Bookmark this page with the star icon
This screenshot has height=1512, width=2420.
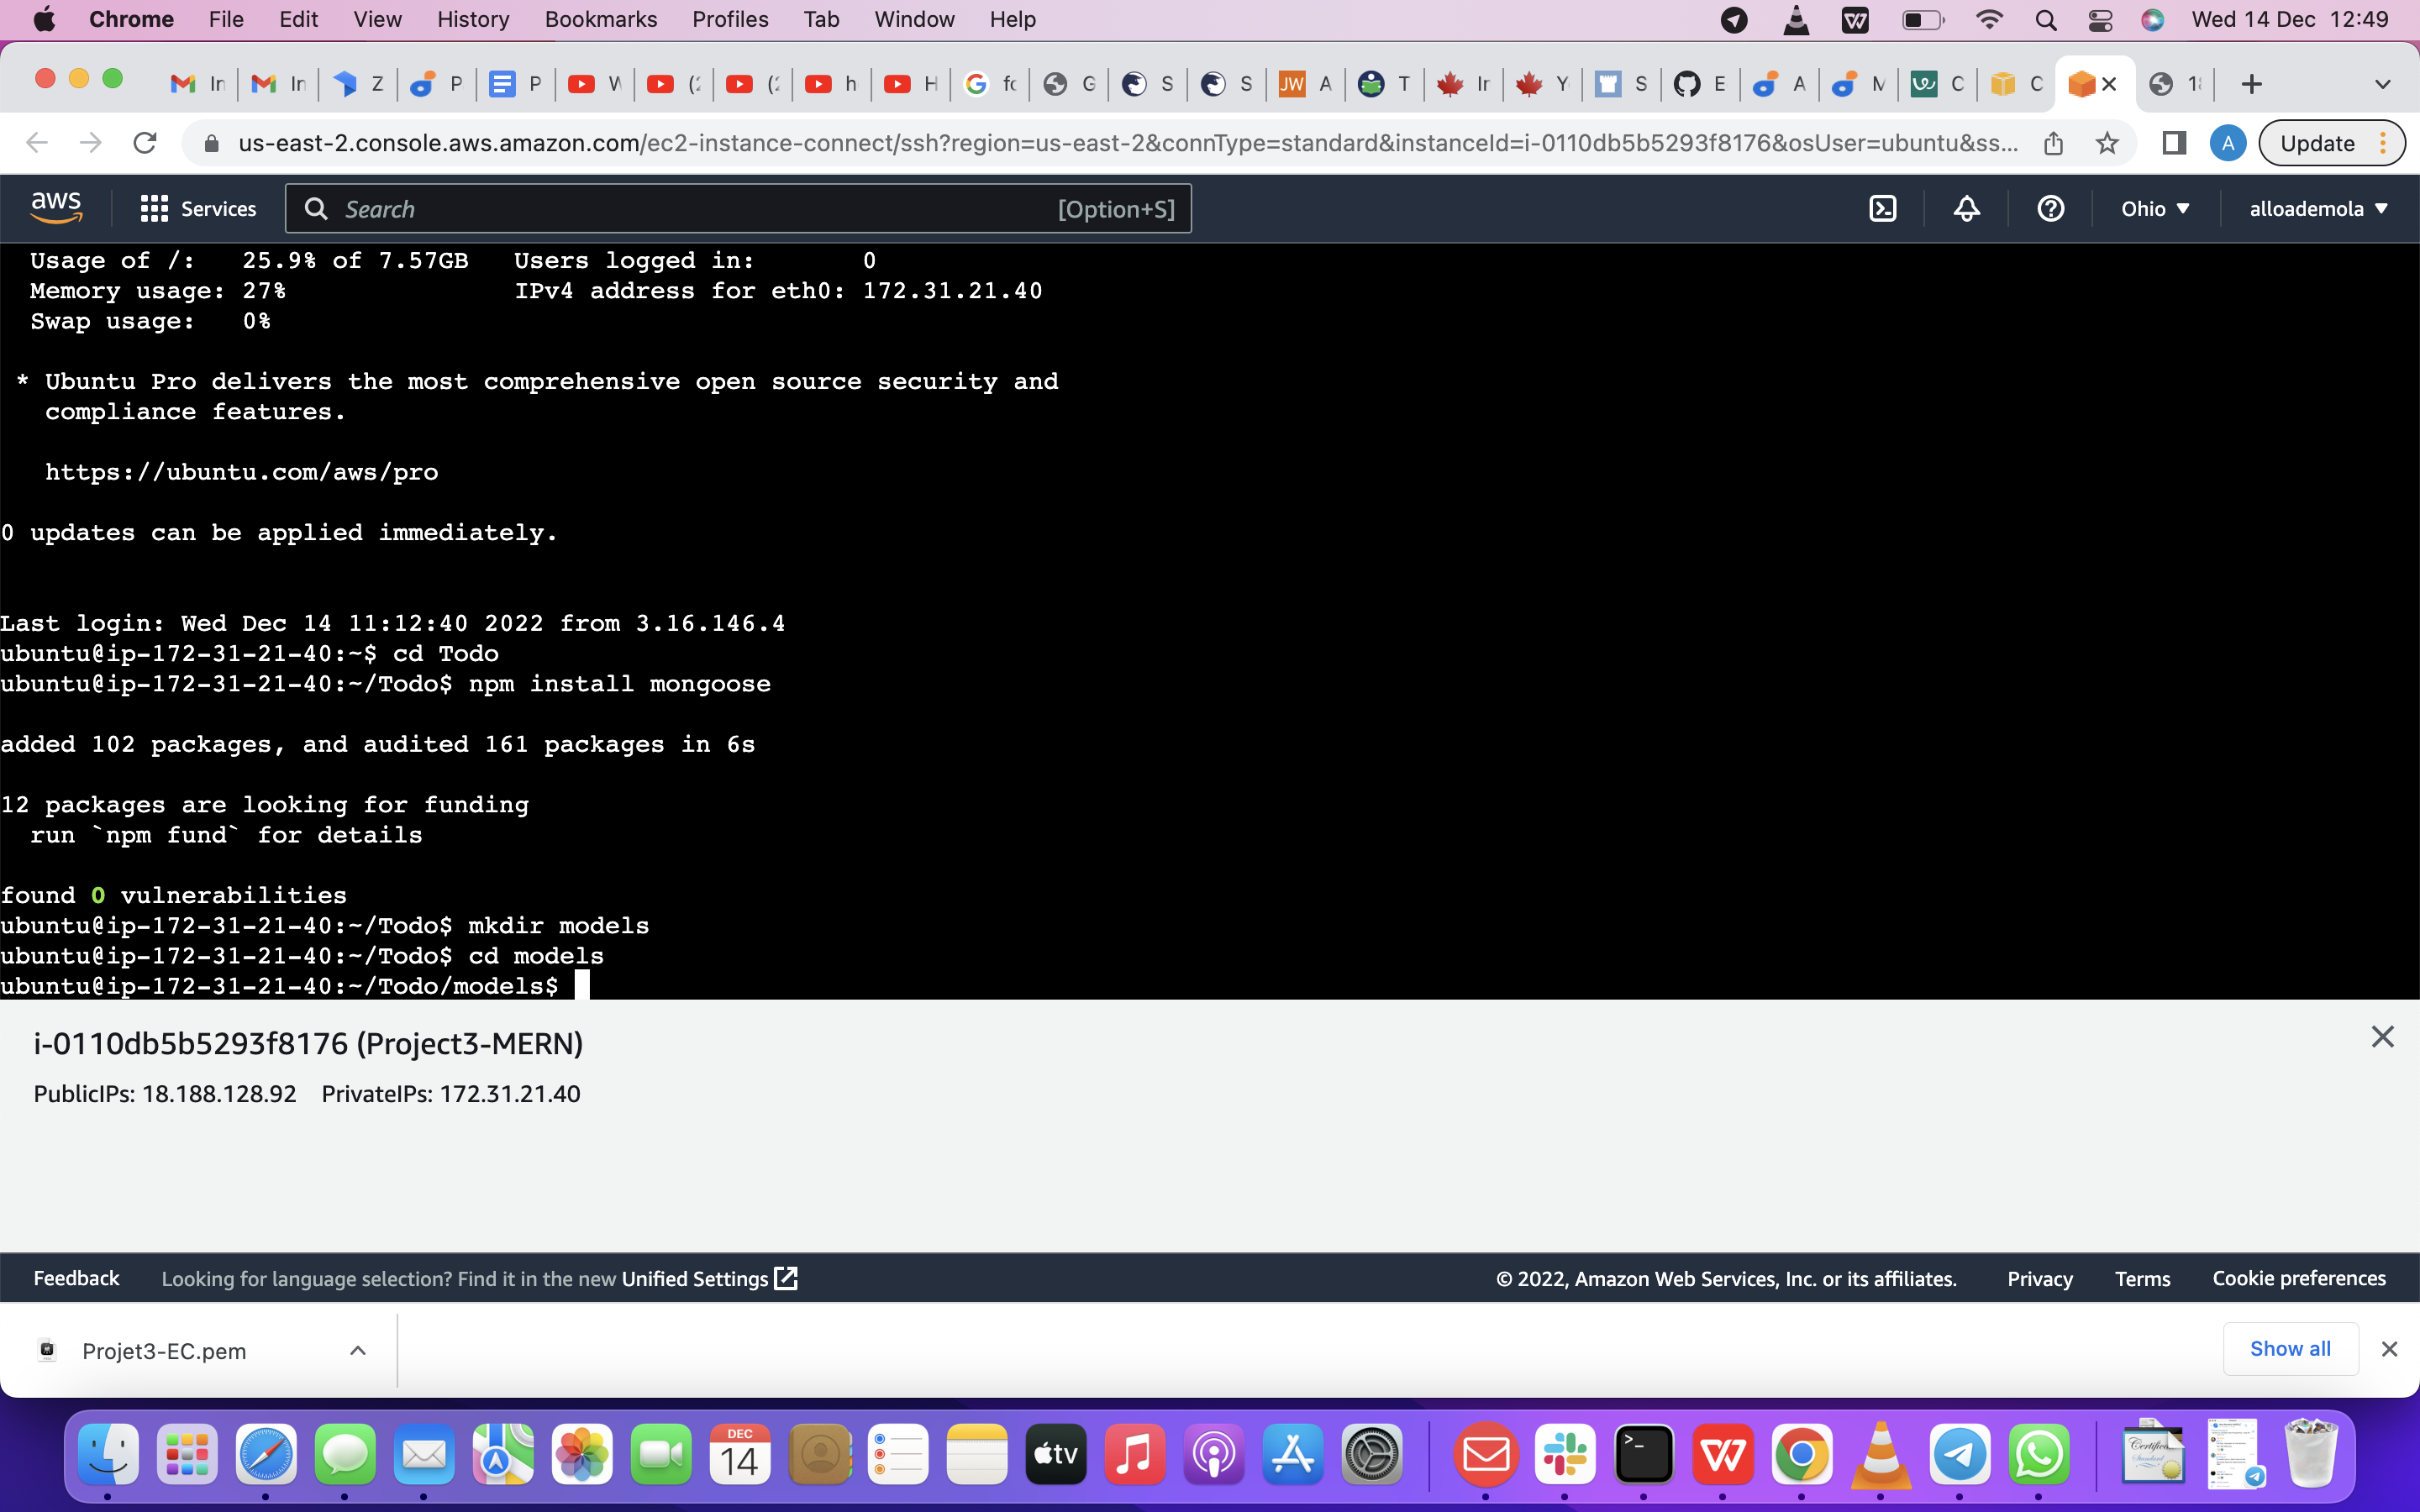[2107, 143]
